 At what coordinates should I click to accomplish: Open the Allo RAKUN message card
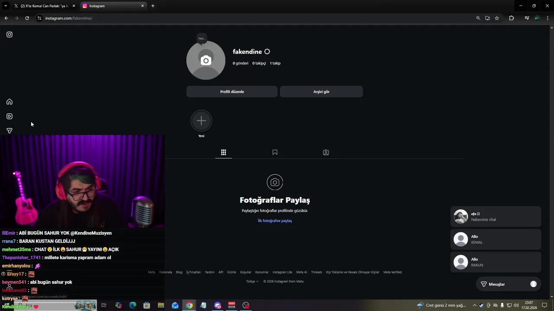[496, 262]
